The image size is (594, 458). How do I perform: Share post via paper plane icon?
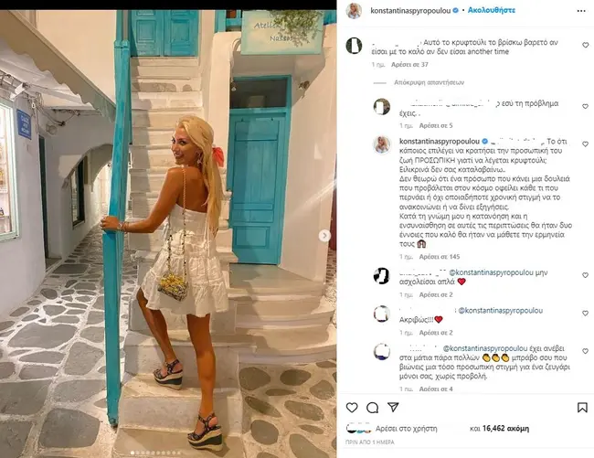pos(393,407)
